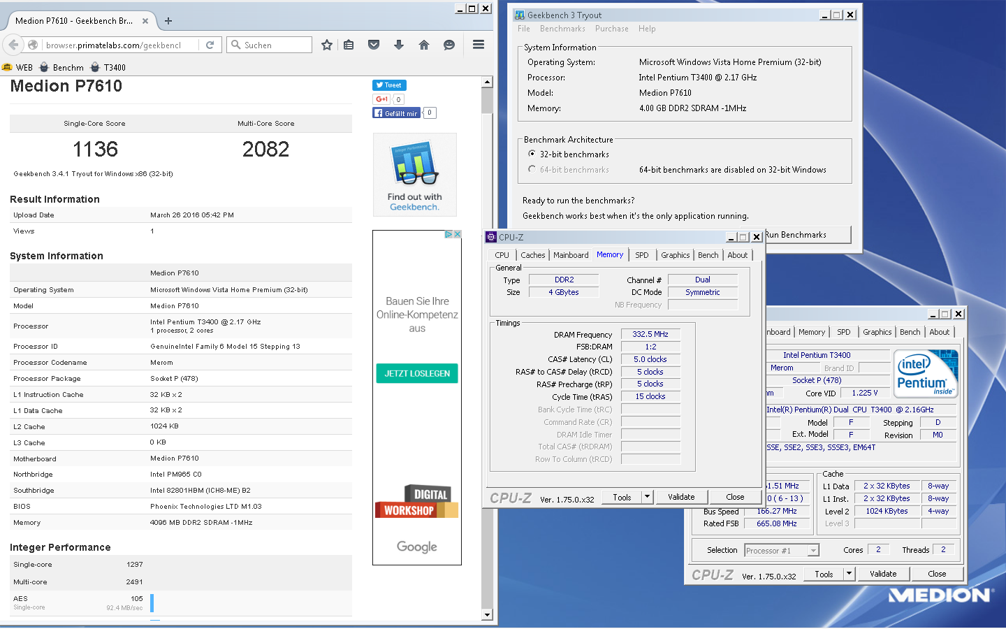
Task: Go to the browser home icon
Action: point(424,45)
